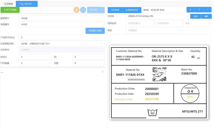Zoom out preview with minus icon
This screenshot has width=214, height=128.
(207, 9)
